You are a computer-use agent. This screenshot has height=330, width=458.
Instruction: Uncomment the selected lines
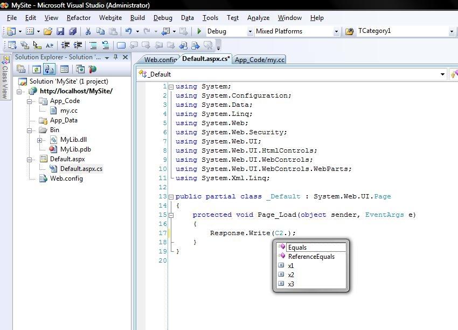click(106, 45)
